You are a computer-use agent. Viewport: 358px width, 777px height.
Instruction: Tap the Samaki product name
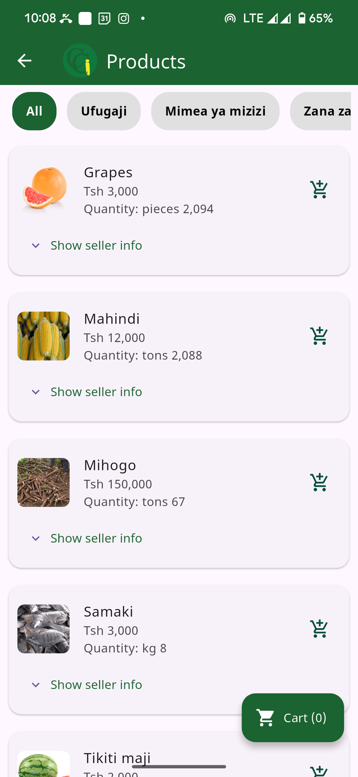108,612
